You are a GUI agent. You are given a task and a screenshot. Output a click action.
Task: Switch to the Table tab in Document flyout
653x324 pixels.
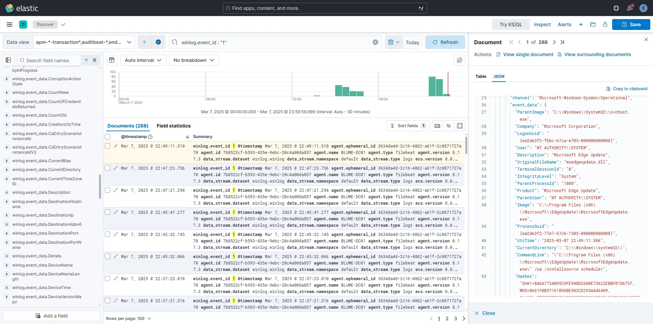[x=481, y=76]
